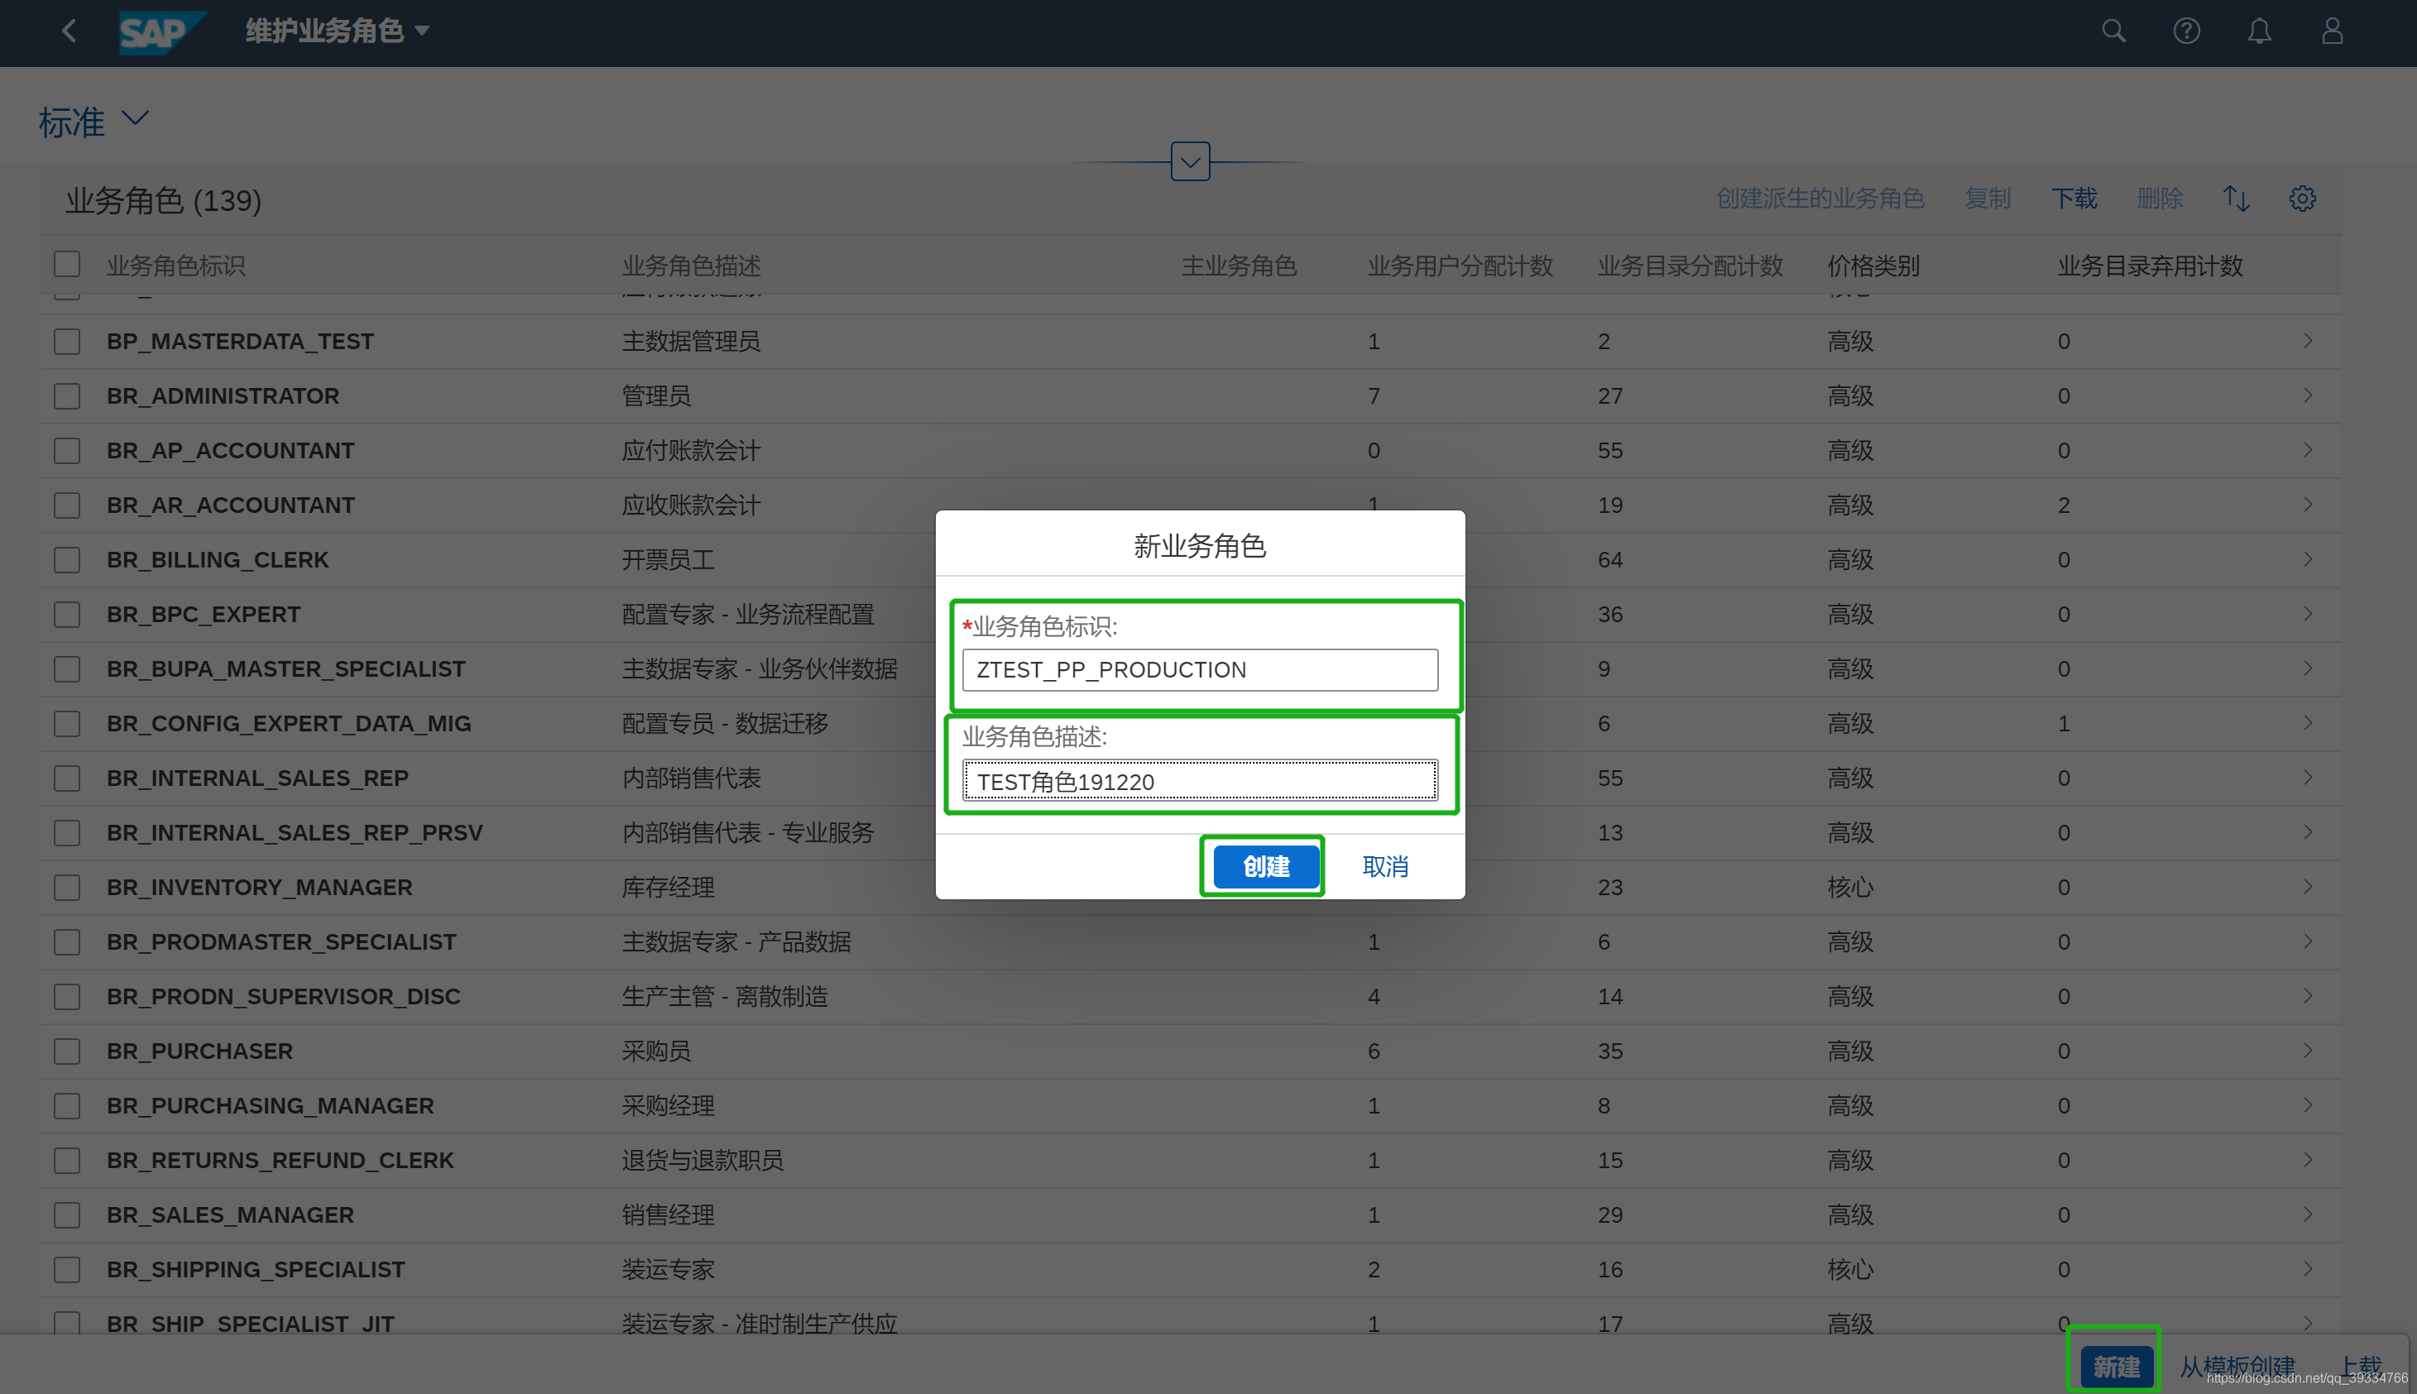Open the search magnifier icon
2417x1394 pixels.
[x=2113, y=31]
